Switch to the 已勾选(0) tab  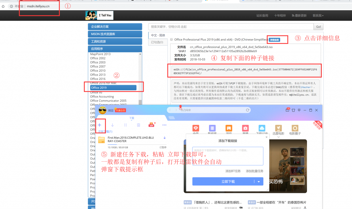click(158, 42)
